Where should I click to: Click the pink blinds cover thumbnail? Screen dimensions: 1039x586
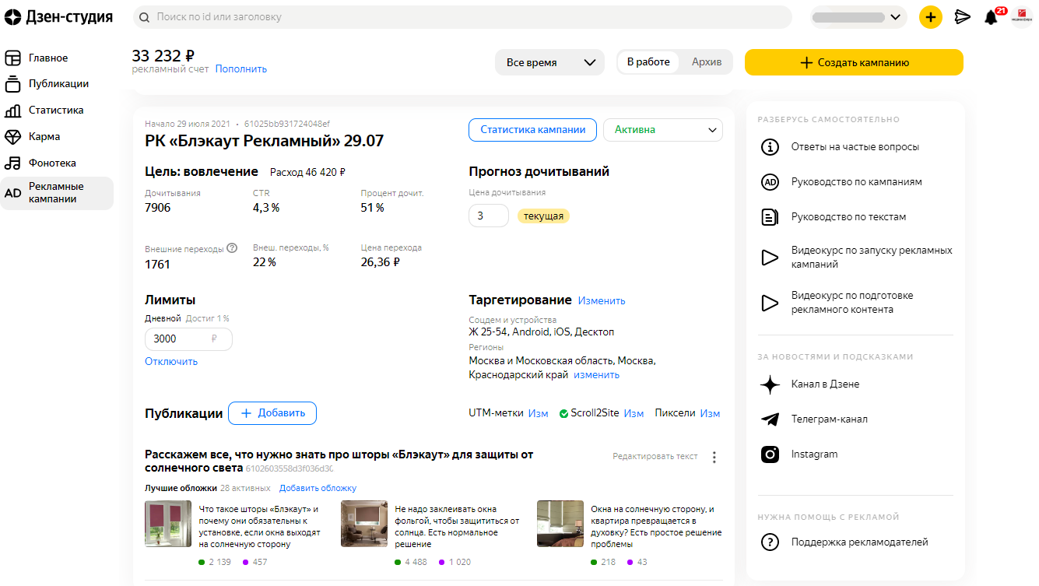tap(168, 524)
